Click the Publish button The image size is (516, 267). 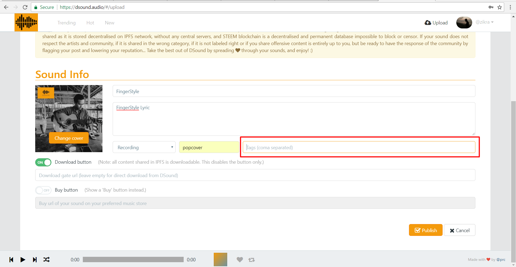[x=426, y=230]
